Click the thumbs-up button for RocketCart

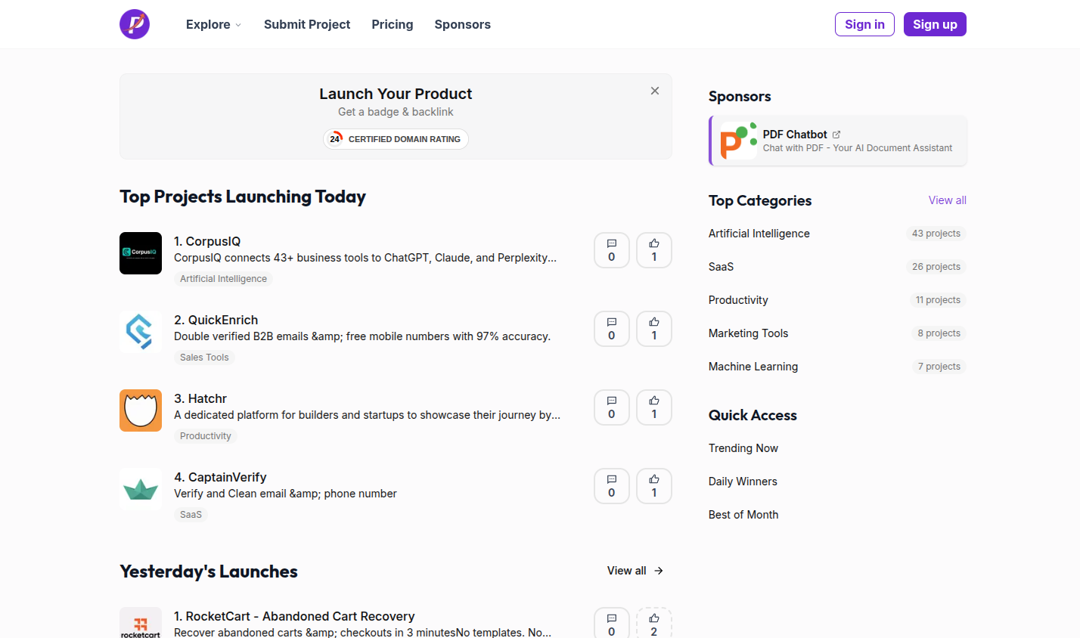click(654, 623)
